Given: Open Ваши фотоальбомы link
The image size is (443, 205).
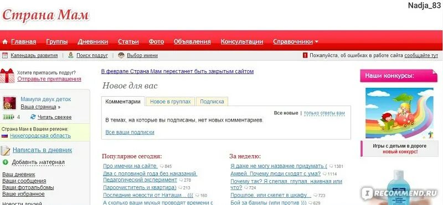Looking at the screenshot, I should [x=28, y=187].
